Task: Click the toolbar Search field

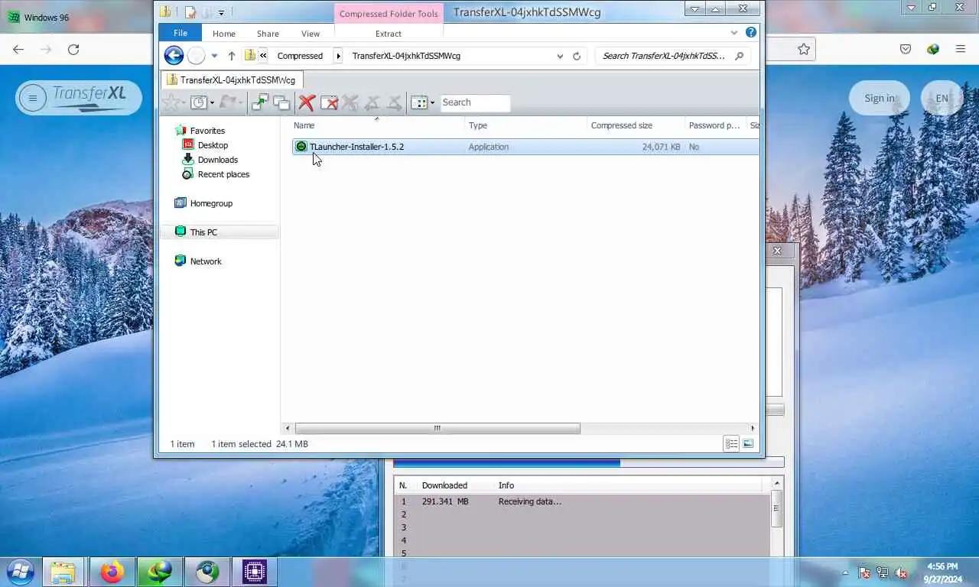Action: tap(475, 102)
